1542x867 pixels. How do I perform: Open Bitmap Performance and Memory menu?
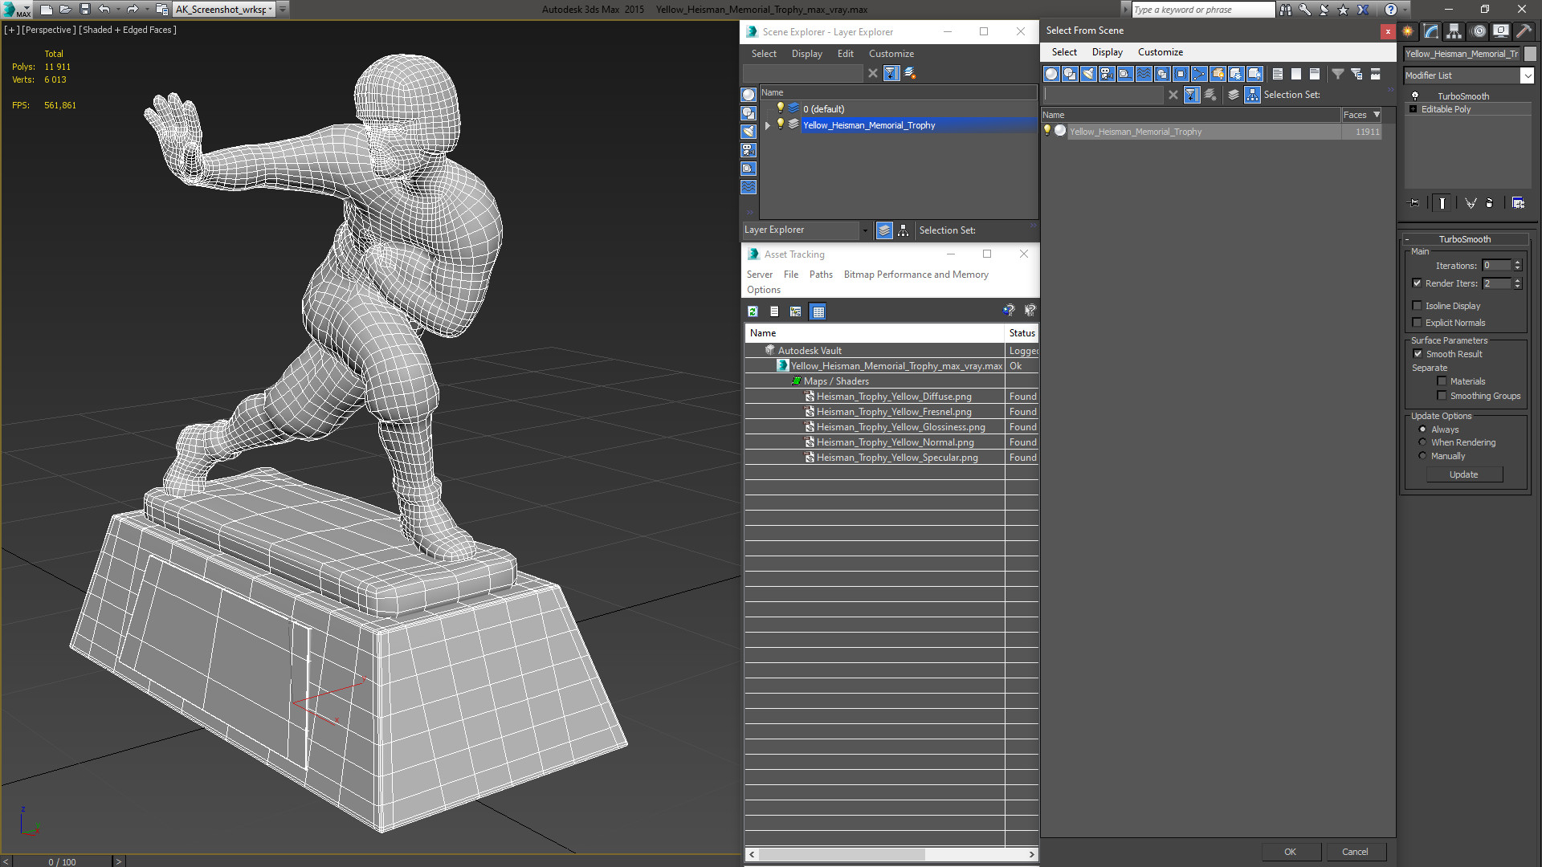pyautogui.click(x=916, y=275)
